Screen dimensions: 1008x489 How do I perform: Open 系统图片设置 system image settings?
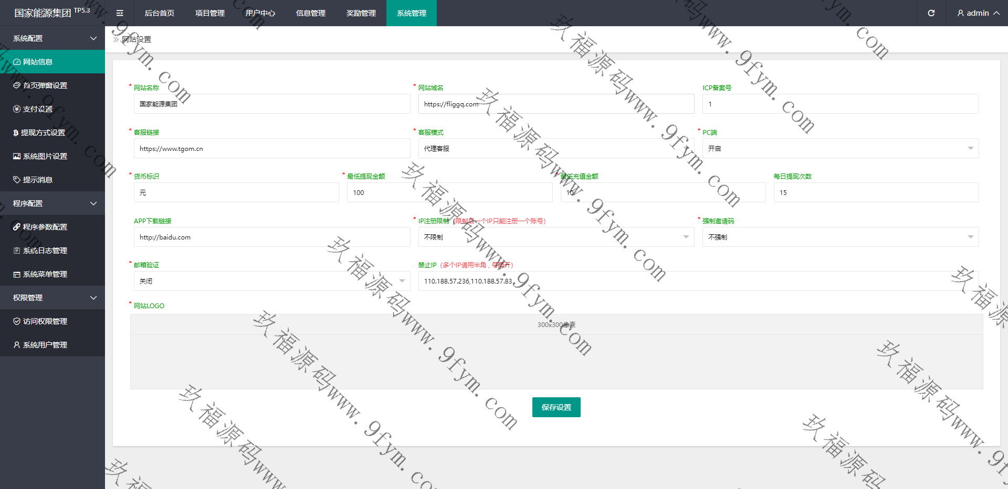[x=45, y=156]
